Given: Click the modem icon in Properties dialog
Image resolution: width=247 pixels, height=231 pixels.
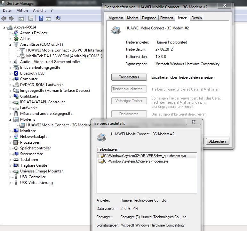Looking at the screenshot, I should (116, 30).
